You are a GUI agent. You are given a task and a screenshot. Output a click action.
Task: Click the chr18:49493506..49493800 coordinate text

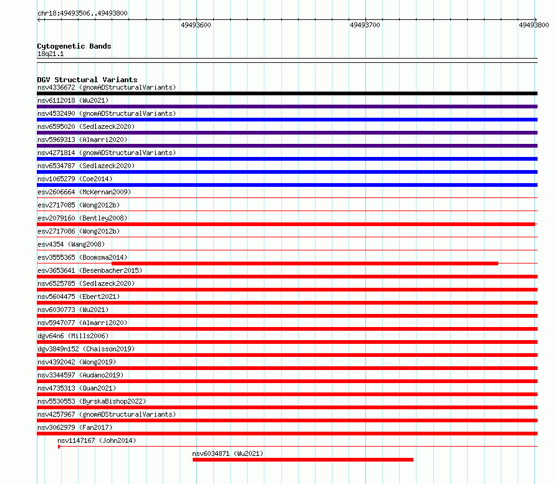pyautogui.click(x=82, y=13)
